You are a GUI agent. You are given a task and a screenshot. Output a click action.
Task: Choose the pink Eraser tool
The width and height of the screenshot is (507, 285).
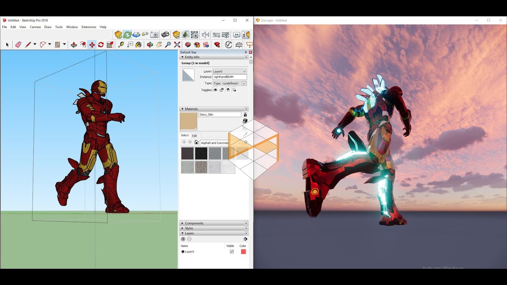tap(18, 45)
